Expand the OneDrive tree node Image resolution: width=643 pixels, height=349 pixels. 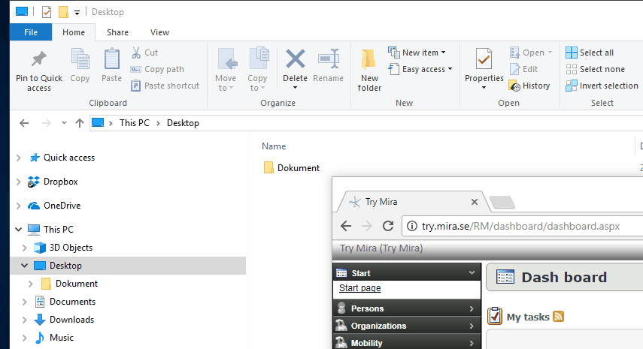click(x=19, y=206)
